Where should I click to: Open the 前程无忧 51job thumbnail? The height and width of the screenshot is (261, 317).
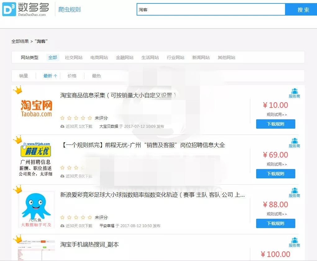36,160
